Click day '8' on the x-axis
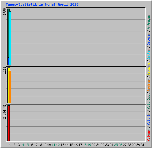The width and height of the screenshot is (152, 148). click(x=41, y=145)
